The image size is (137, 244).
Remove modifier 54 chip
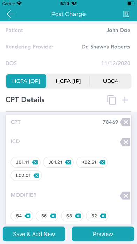28,216
